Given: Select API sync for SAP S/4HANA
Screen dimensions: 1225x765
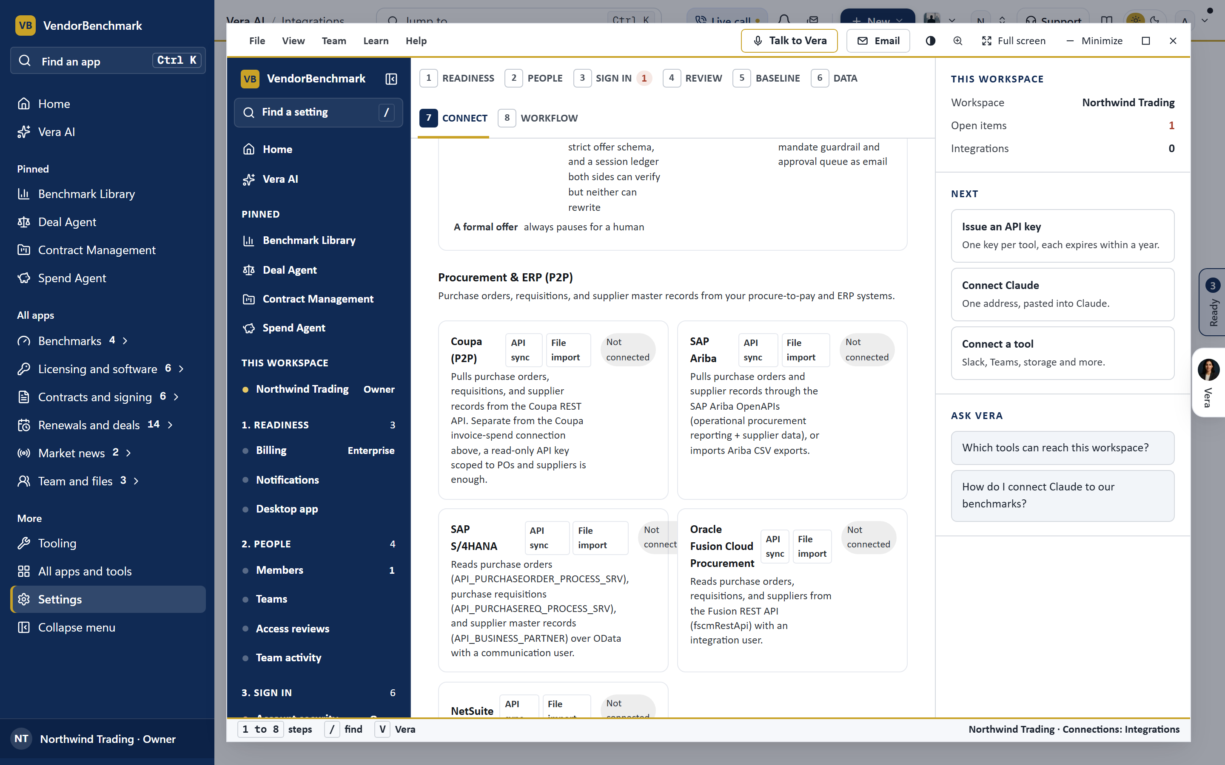Looking at the screenshot, I should (x=547, y=538).
